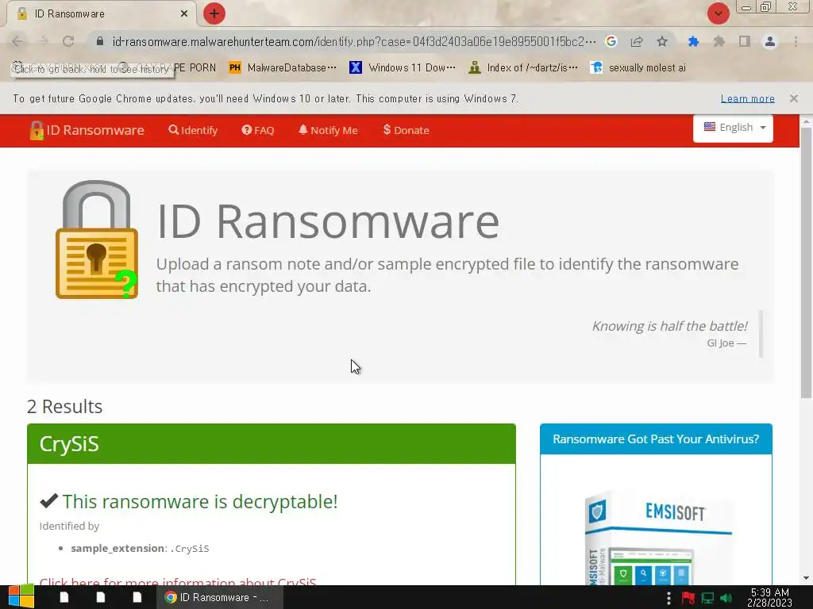This screenshot has width=813, height=609.
Task: Open the Windows Start button
Action: (x=21, y=597)
